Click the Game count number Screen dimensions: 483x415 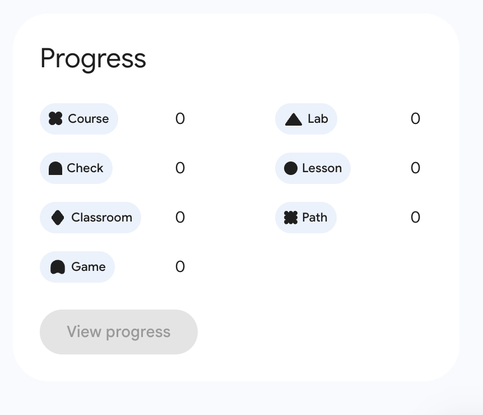point(180,267)
